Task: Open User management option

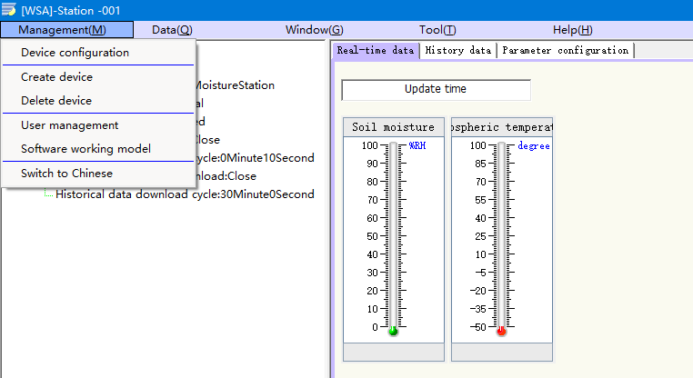Action: point(69,125)
